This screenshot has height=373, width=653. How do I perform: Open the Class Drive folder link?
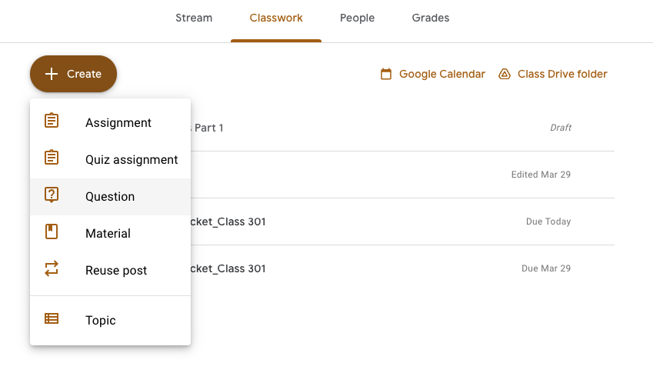[562, 74]
